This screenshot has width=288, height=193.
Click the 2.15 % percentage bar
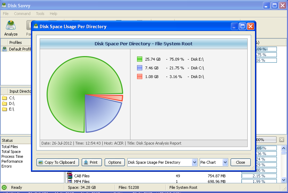(x=259, y=176)
